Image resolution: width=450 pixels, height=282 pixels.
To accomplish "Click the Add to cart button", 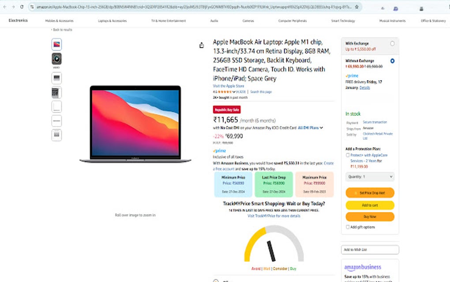I will (x=370, y=205).
